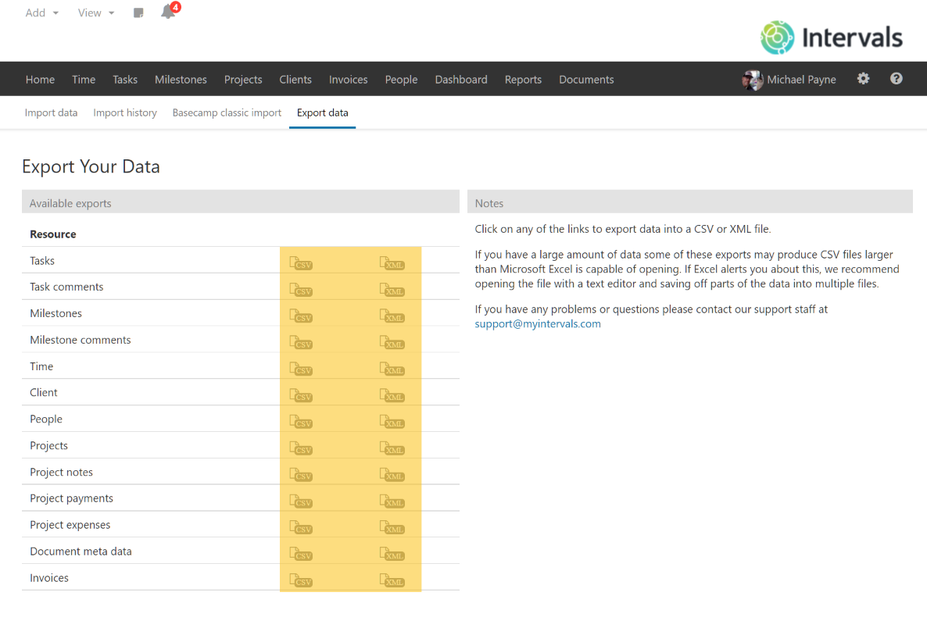Open the Reports navigation menu
This screenshot has height=628, width=927.
(x=523, y=79)
